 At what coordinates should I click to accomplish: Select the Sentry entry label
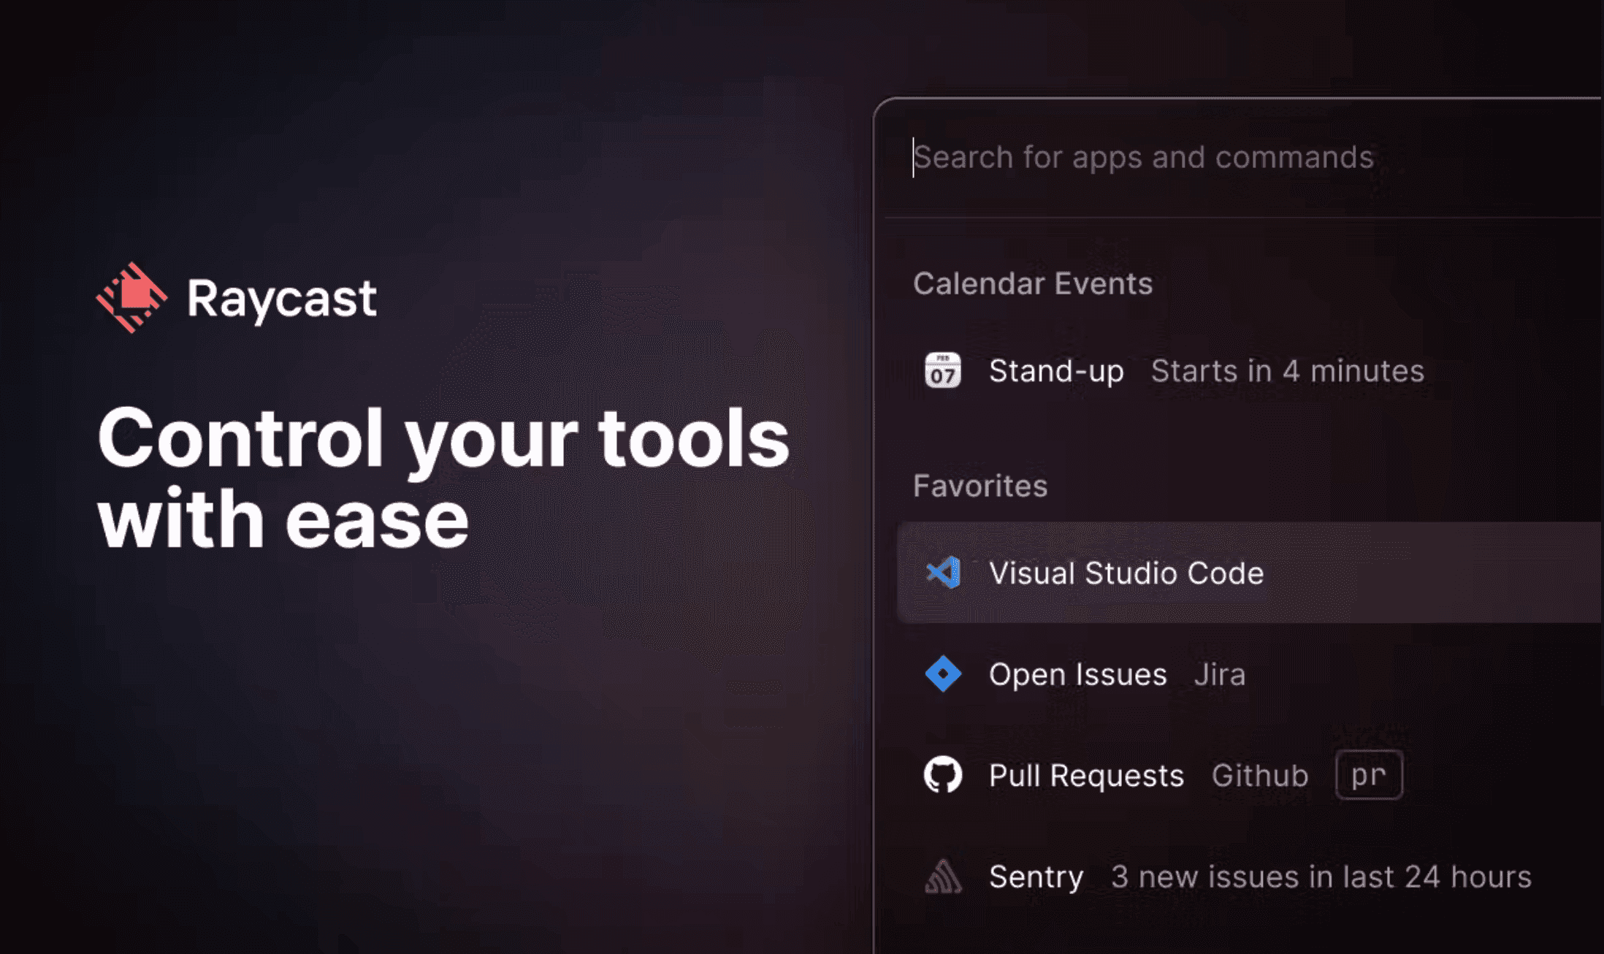(1036, 877)
